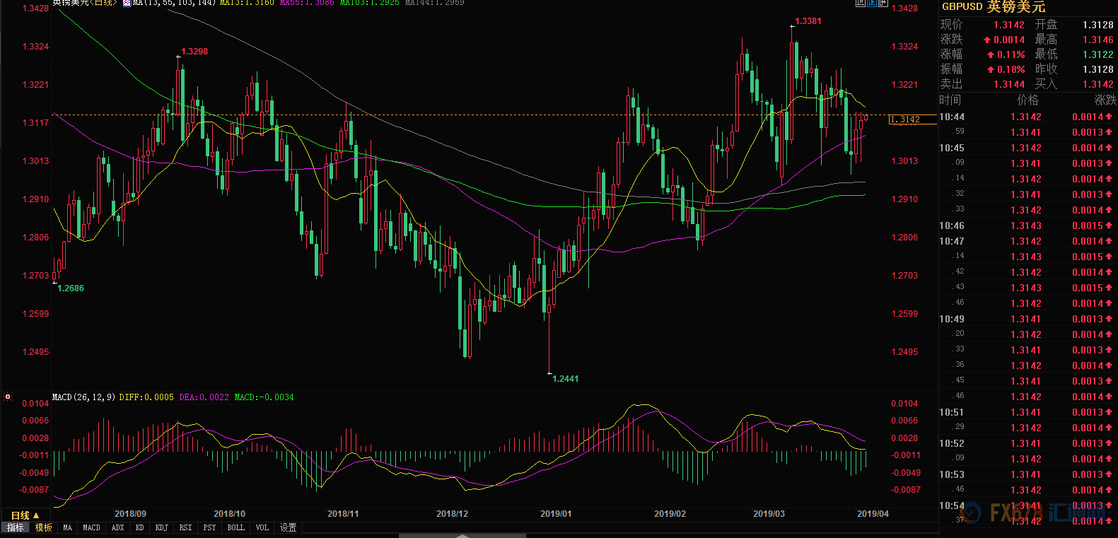
Task: Switch to the 模板 tab
Action: 44,527
